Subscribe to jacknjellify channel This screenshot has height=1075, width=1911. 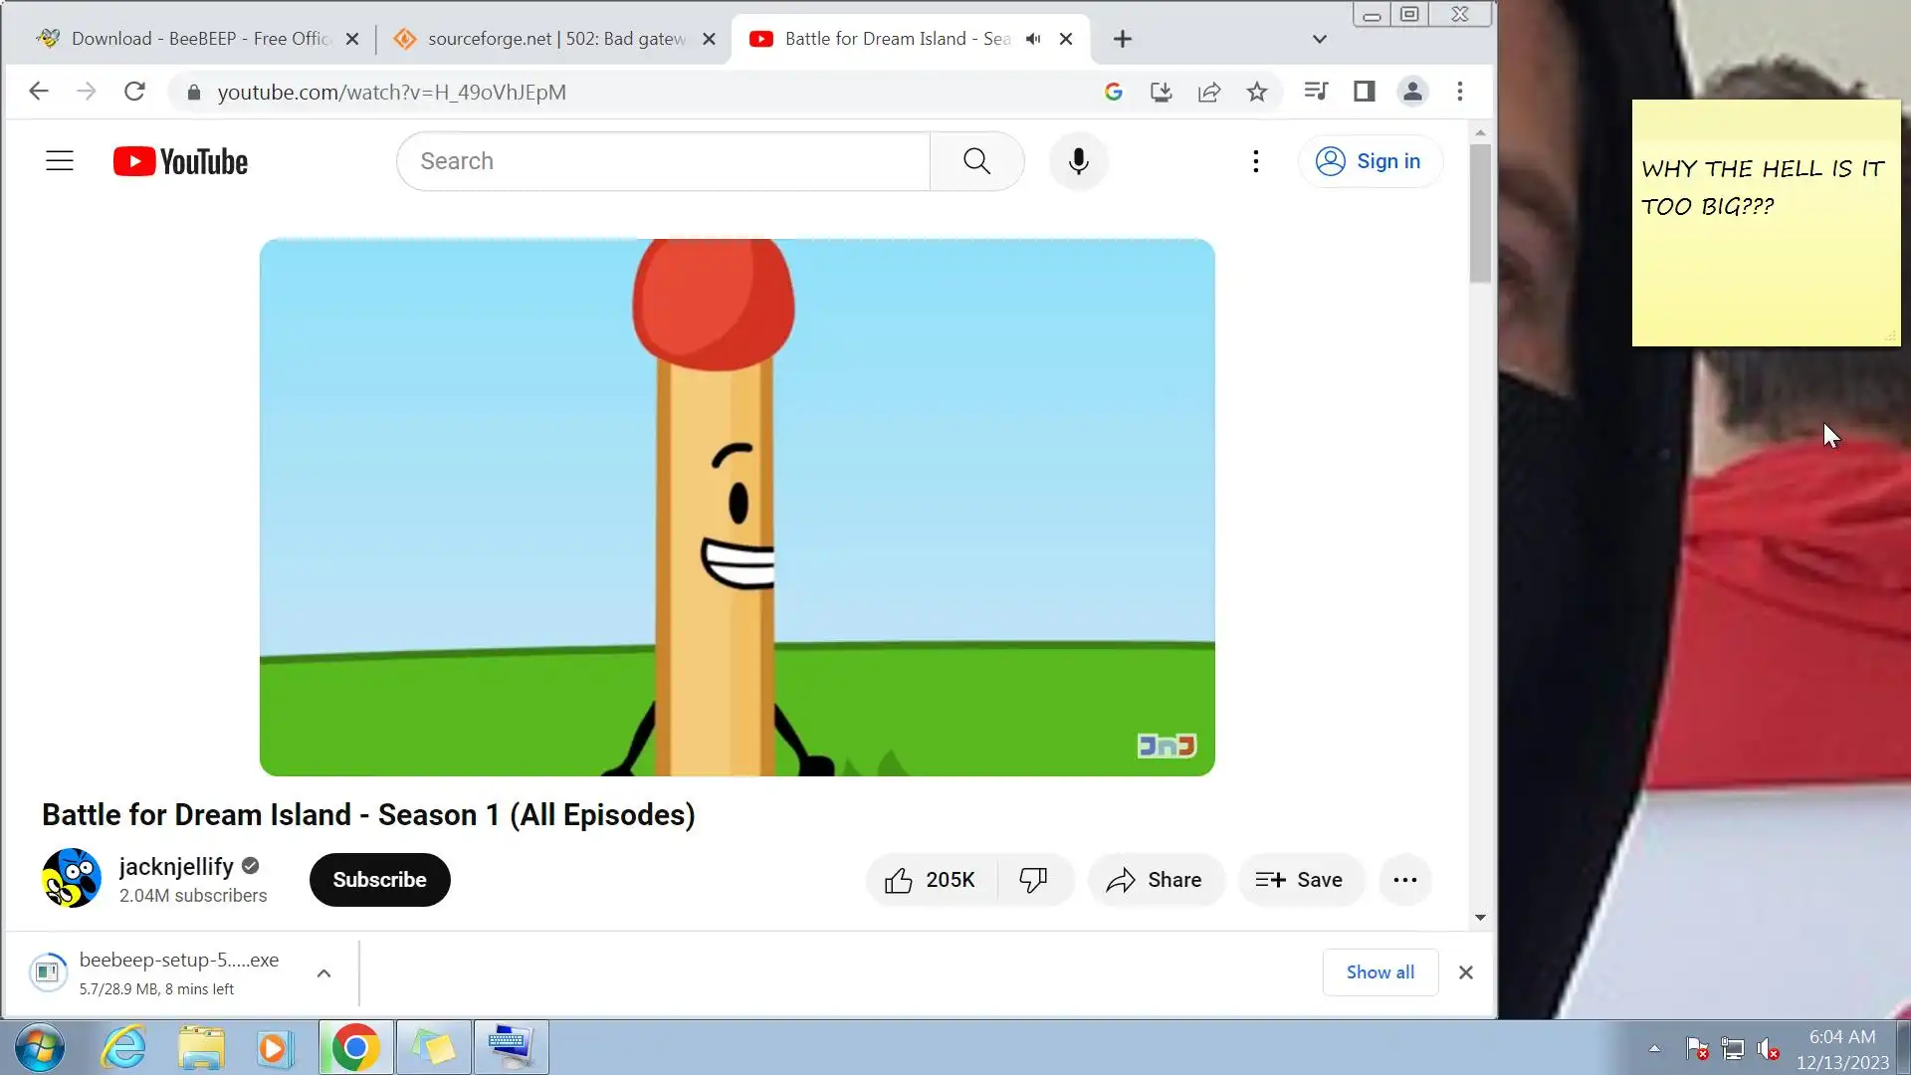click(x=379, y=880)
